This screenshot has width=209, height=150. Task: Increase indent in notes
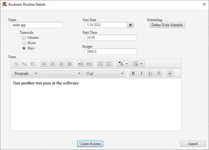[89, 64]
